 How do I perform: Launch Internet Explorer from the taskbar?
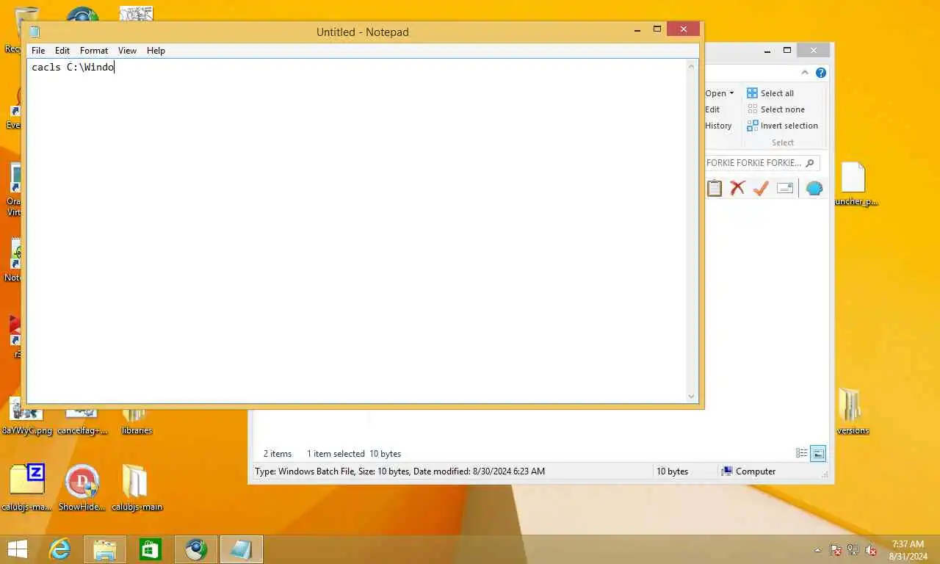pos(59,549)
